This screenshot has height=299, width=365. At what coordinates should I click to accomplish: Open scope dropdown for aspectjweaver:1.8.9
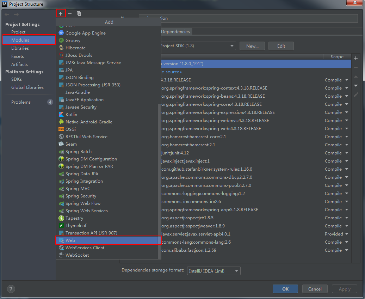(347, 226)
